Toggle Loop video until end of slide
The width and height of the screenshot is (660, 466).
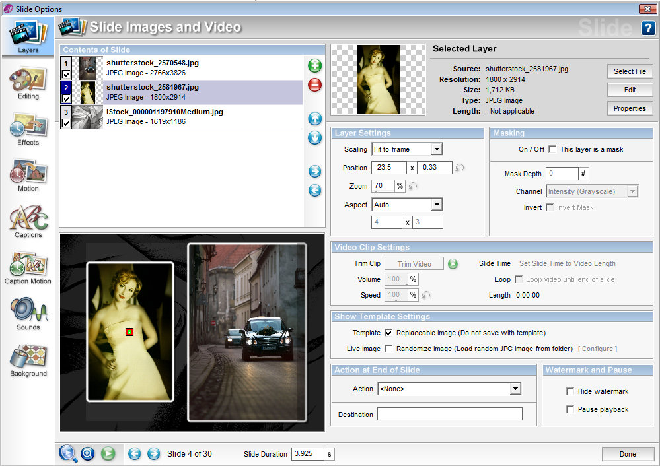point(519,279)
